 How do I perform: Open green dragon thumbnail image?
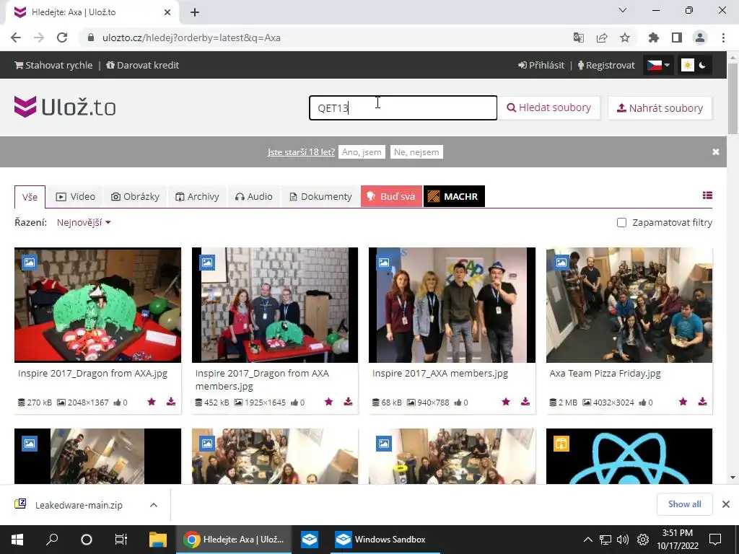(x=97, y=305)
